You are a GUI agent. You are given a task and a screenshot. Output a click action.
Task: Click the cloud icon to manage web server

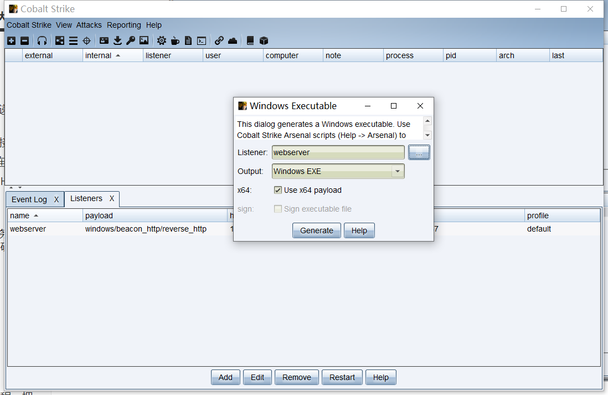pos(232,41)
